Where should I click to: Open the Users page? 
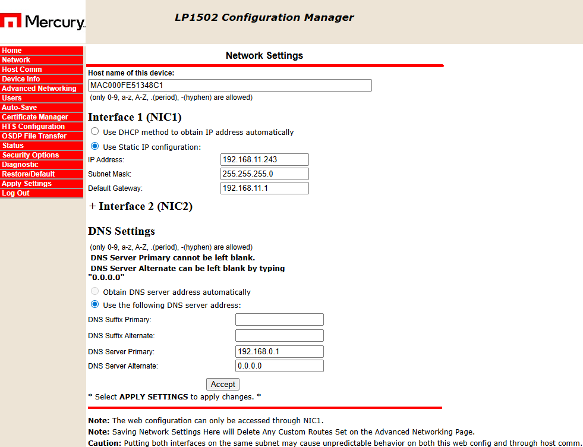(x=41, y=98)
